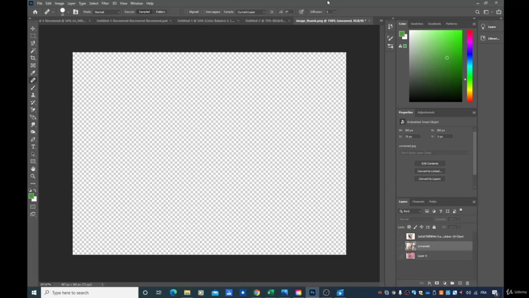Open the brush preset picker dropdown arrow
The image size is (529, 298).
pyautogui.click(x=69, y=12)
